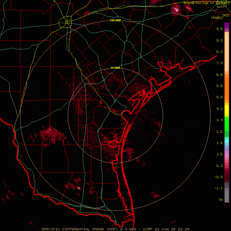
Task: Click the NEXLAB-College of DuPage credit text
Action: coord(206,3)
